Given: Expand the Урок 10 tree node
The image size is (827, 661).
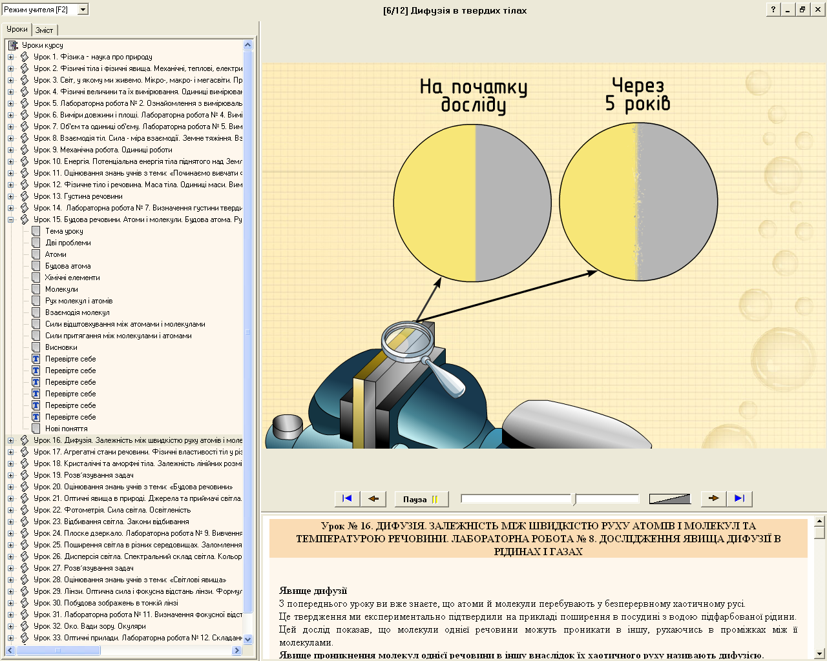Looking at the screenshot, I should click(x=10, y=161).
